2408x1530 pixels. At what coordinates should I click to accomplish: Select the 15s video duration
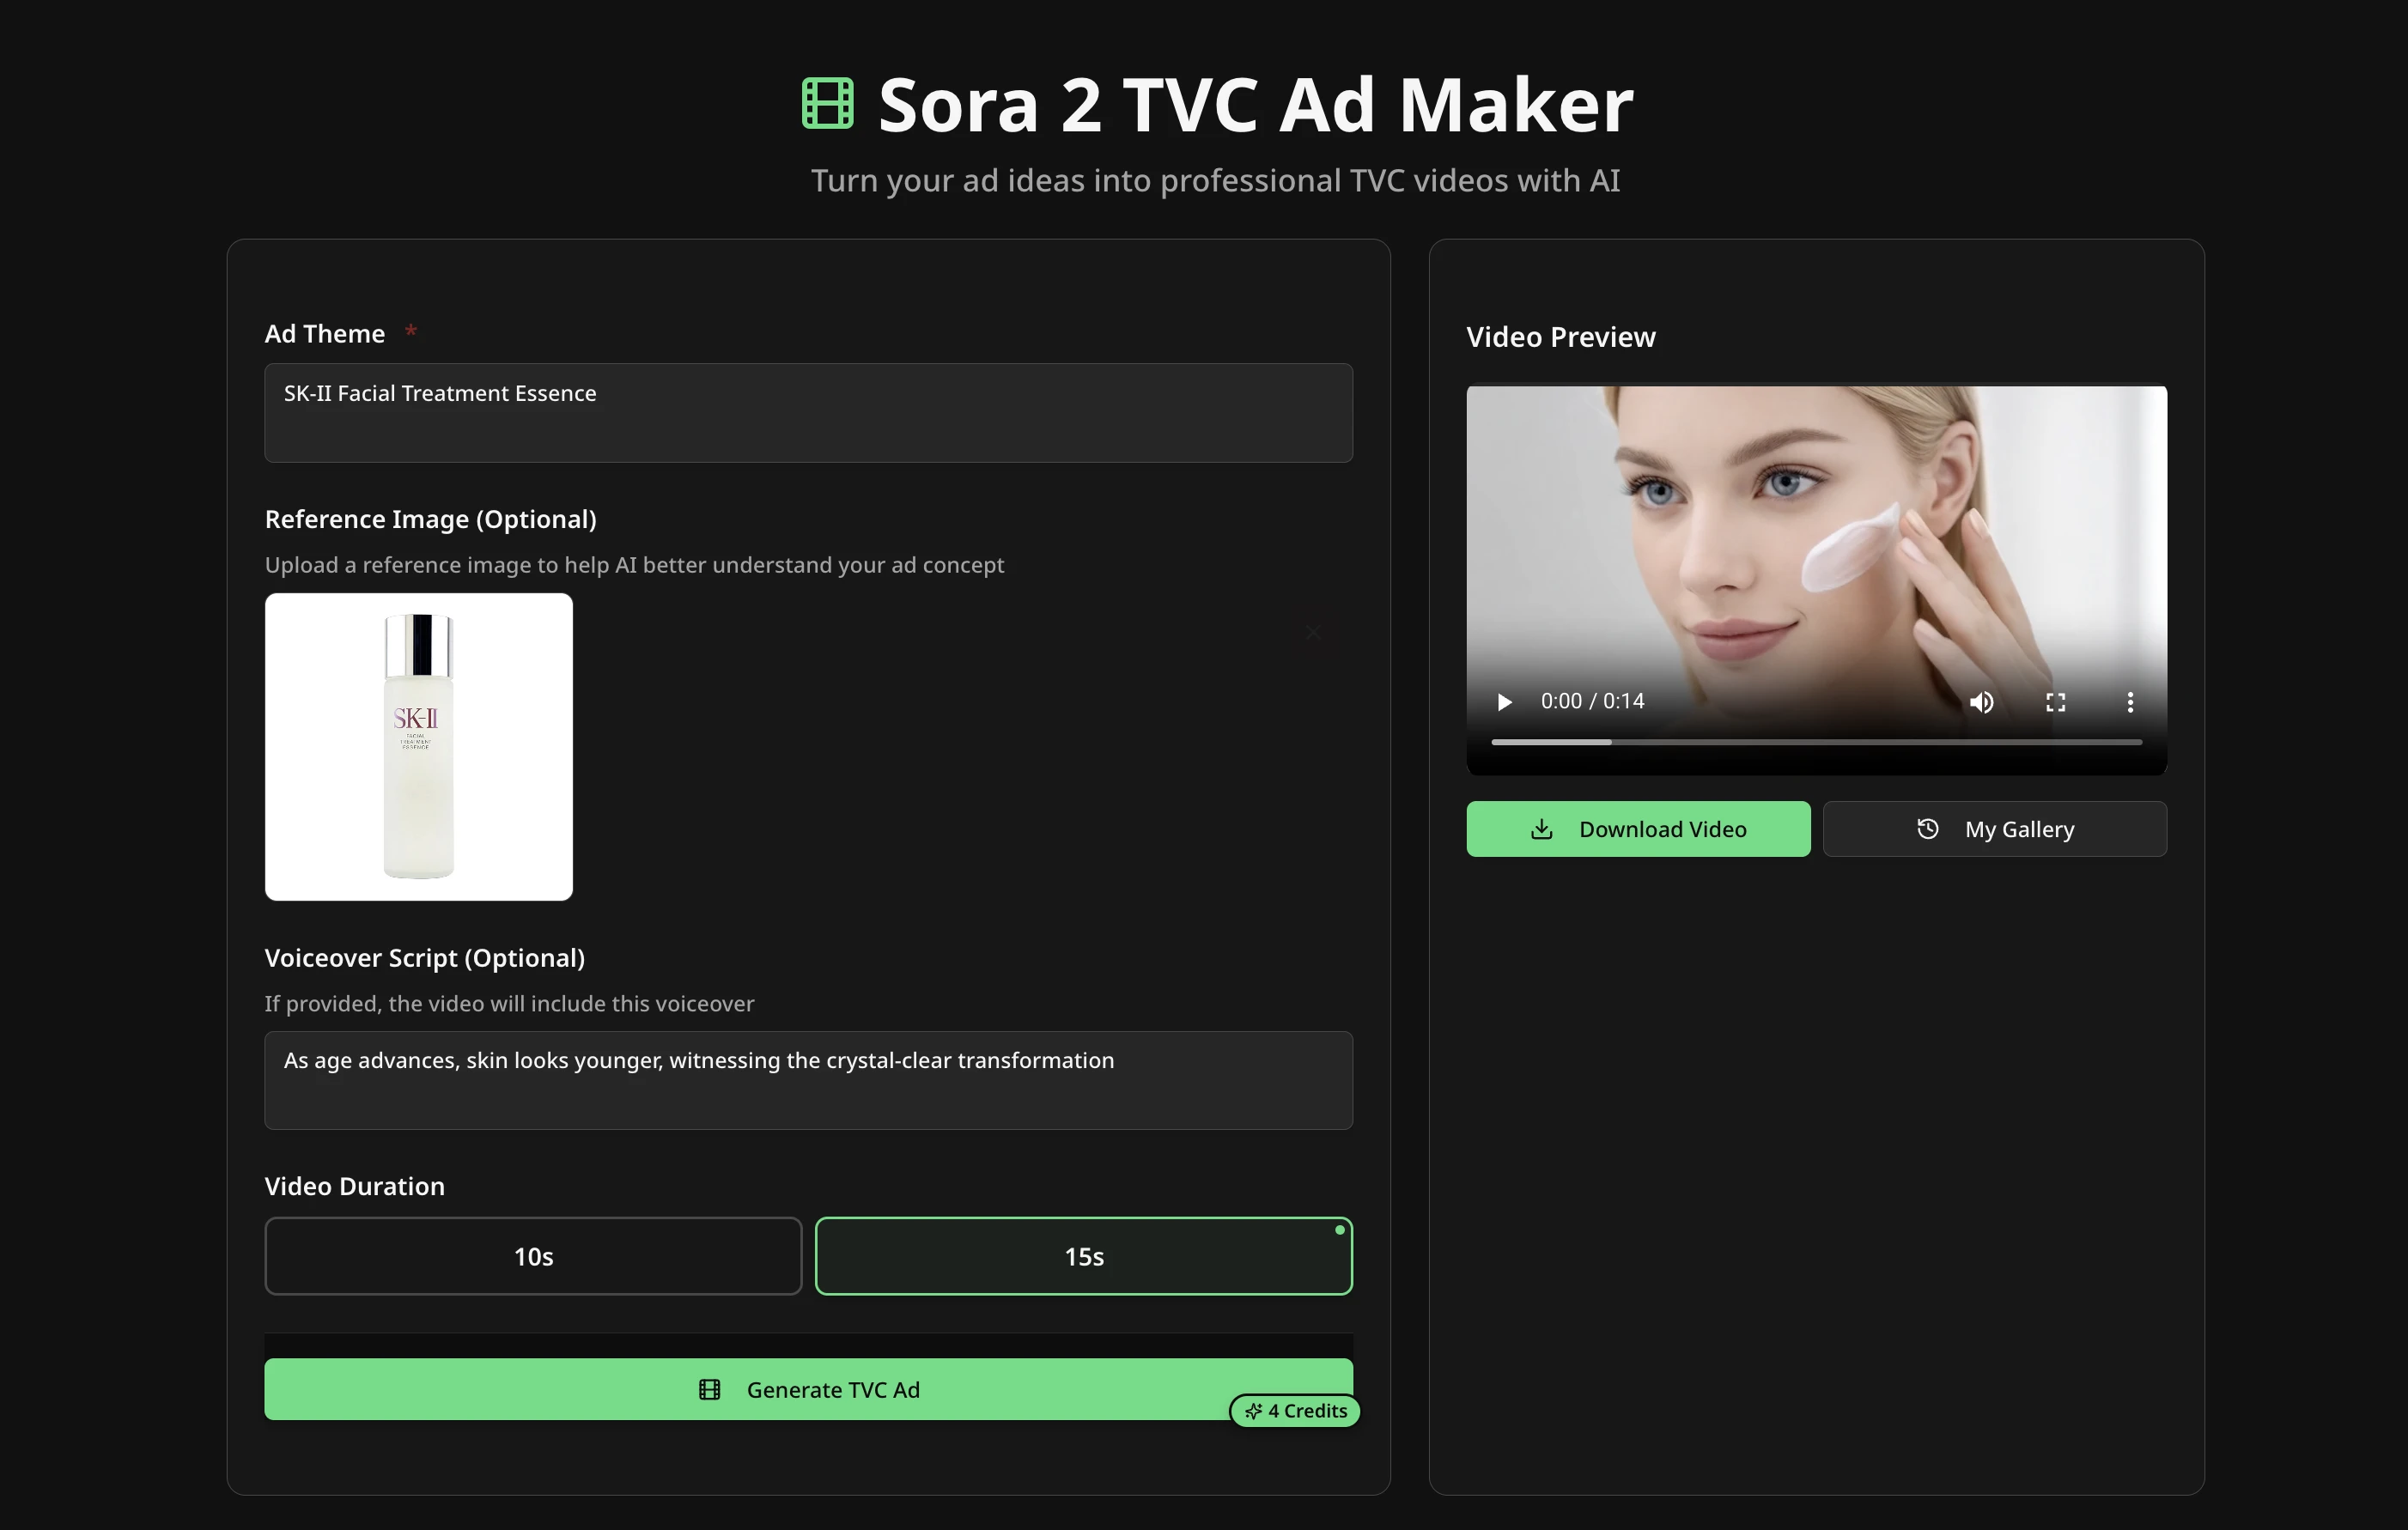tap(1083, 1256)
